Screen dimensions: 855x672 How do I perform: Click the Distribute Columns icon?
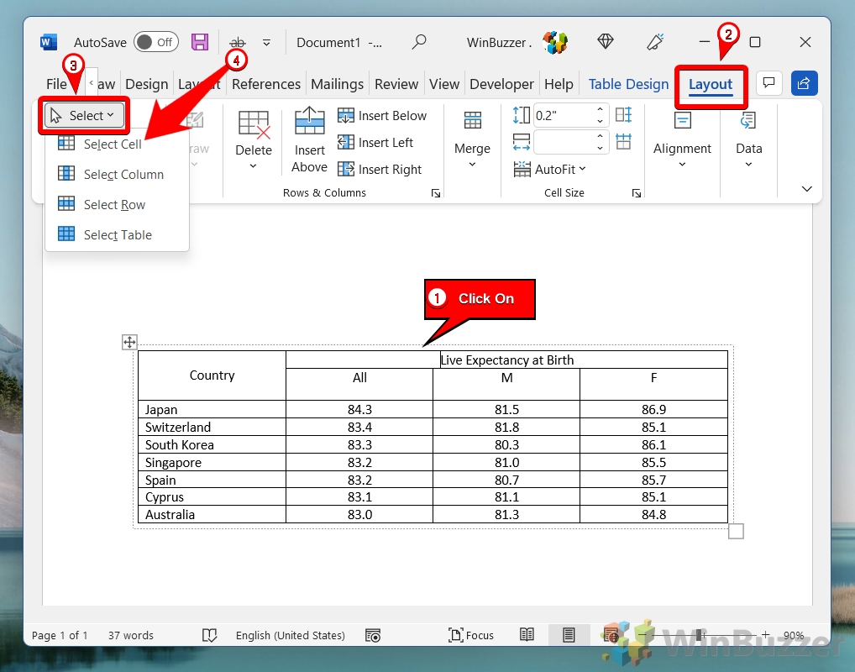tap(623, 141)
